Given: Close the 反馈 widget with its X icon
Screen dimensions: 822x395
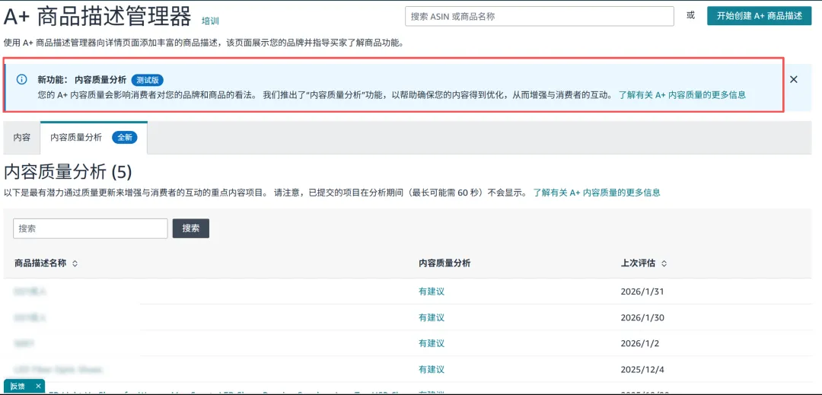Looking at the screenshot, I should tap(38, 387).
